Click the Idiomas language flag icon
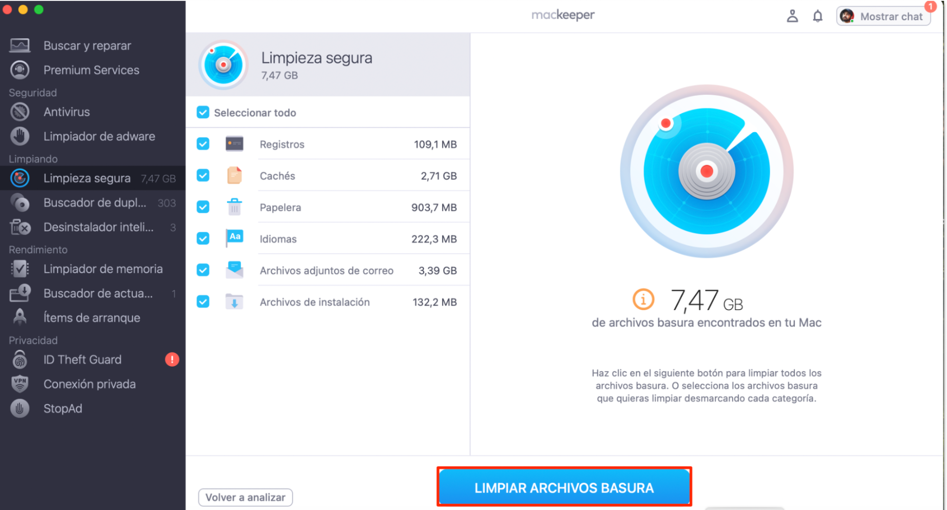This screenshot has width=947, height=510. [234, 238]
